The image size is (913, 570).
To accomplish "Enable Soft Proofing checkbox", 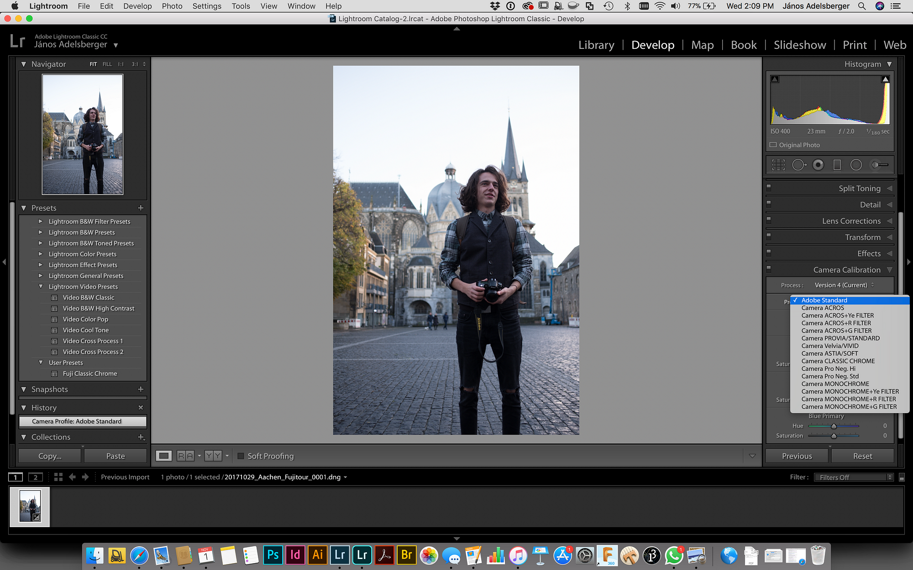I will 241,456.
